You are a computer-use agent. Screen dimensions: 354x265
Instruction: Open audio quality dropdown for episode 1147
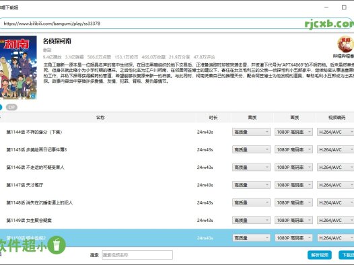coord(251,185)
